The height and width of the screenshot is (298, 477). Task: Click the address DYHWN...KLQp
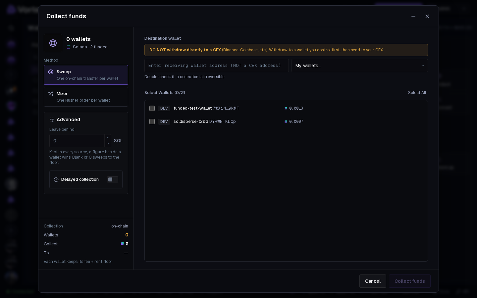[x=223, y=122]
